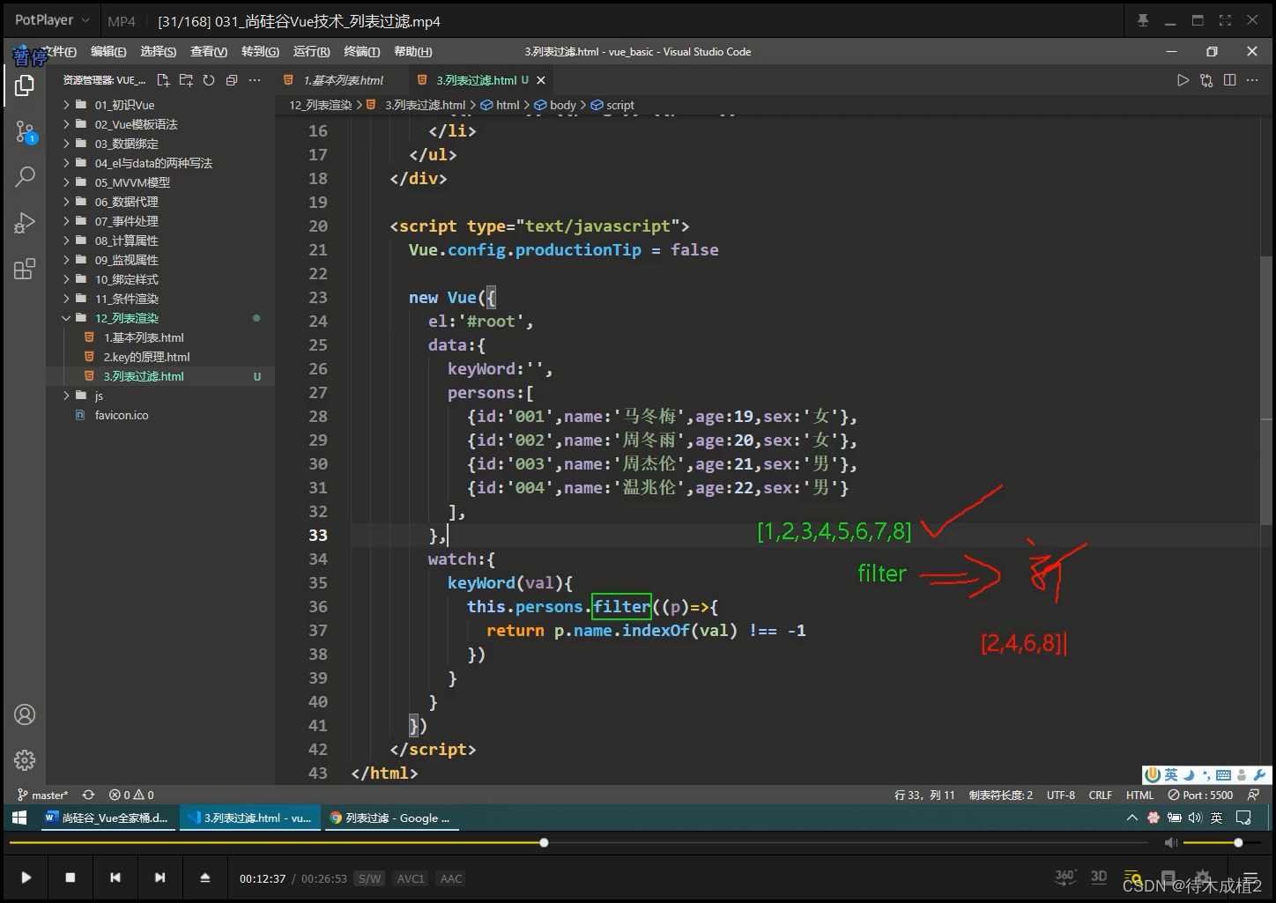The width and height of the screenshot is (1276, 903).
Task: Open the Run and Debug view
Action: click(25, 223)
